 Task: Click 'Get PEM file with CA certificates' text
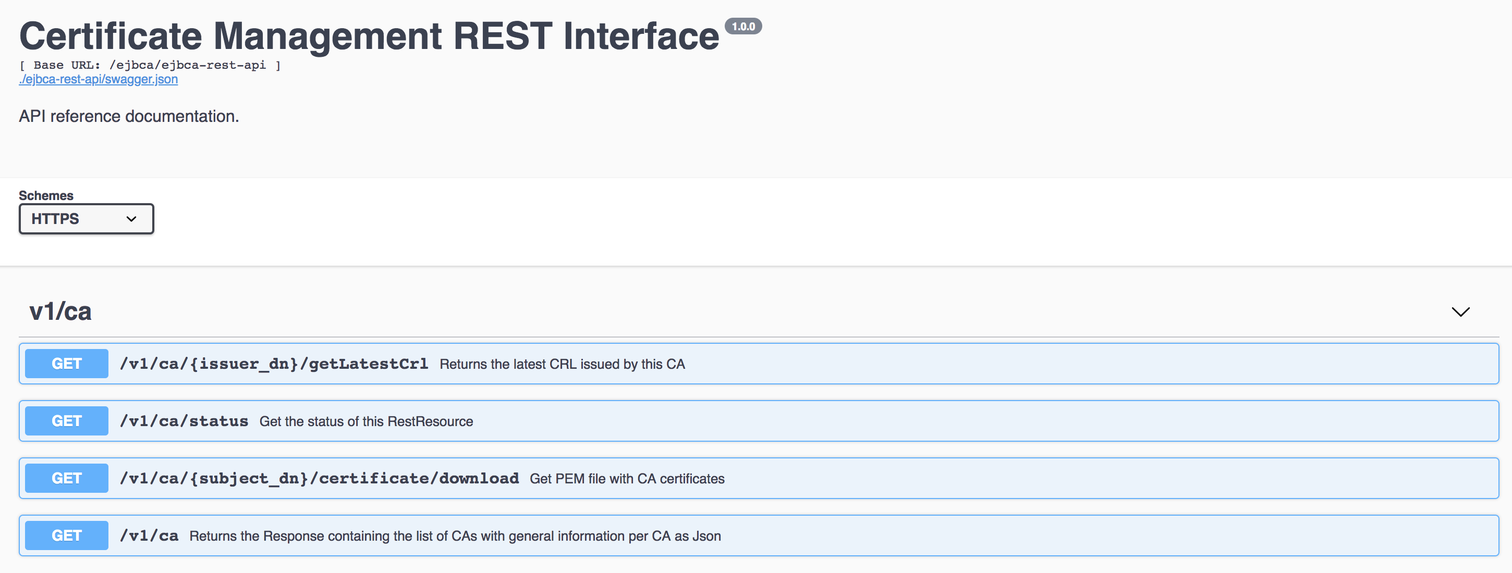pyautogui.click(x=626, y=479)
